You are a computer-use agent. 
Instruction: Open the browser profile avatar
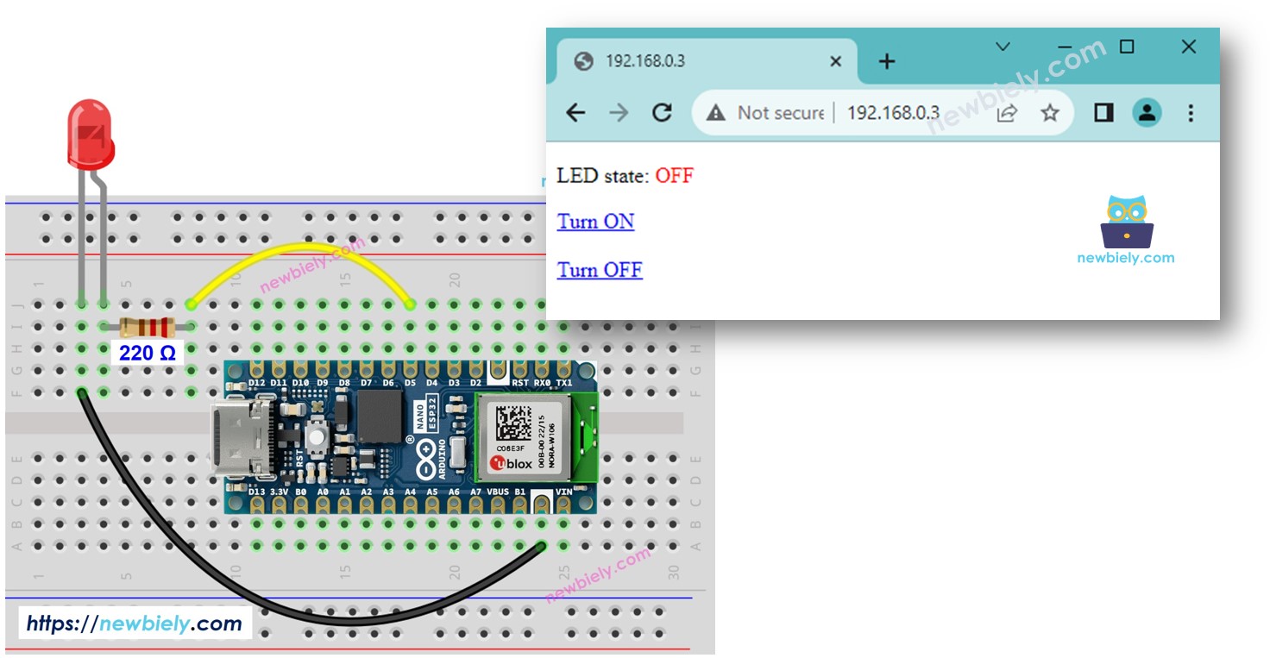pos(1147,112)
